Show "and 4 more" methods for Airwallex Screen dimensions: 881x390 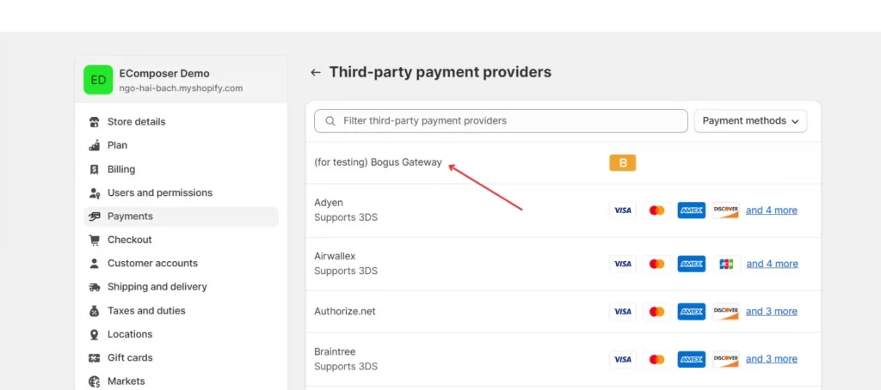tap(771, 264)
